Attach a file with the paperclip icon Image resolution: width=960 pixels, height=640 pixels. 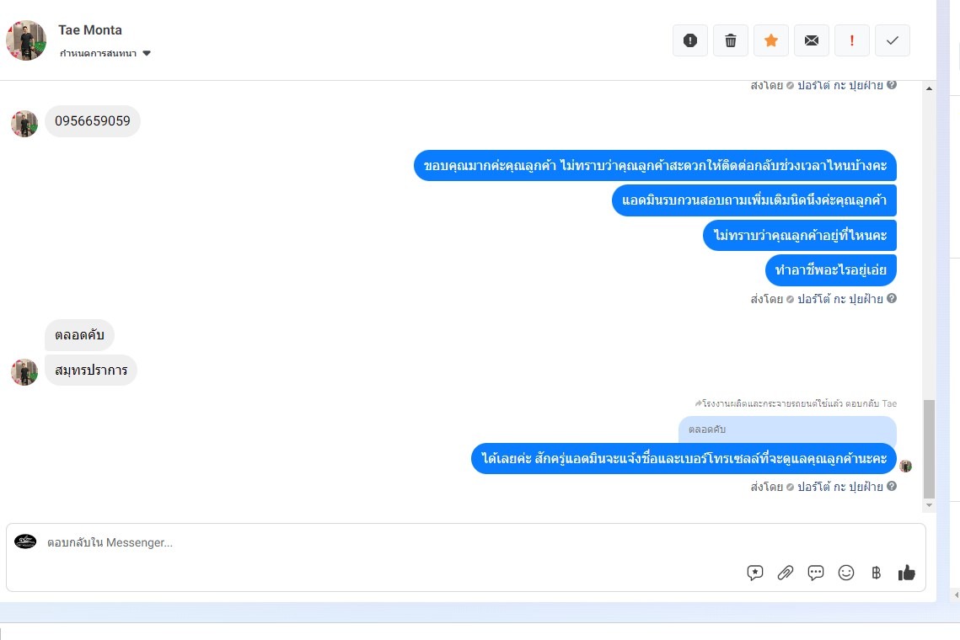[786, 573]
